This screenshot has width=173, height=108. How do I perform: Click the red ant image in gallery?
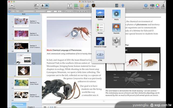133,62
